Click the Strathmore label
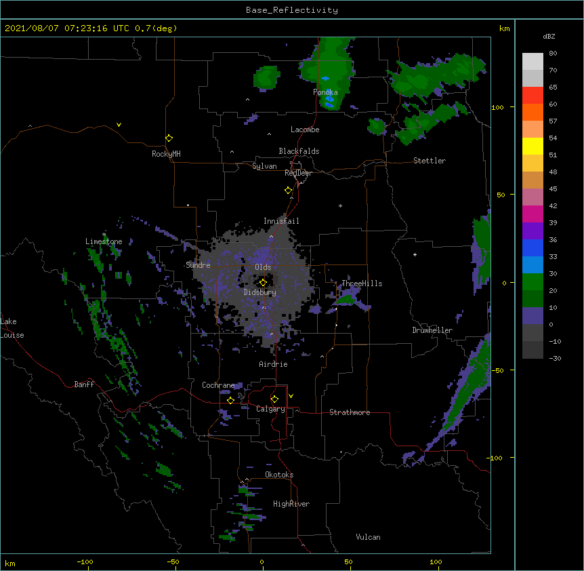The height and width of the screenshot is (571, 584). (350, 412)
